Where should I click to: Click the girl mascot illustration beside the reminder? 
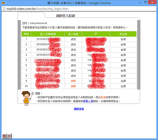pyautogui.click(x=26, y=98)
